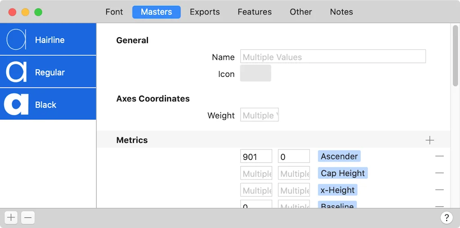Remove the Ascender metric row
Viewport: 460px width, 228px height.
[x=440, y=156]
